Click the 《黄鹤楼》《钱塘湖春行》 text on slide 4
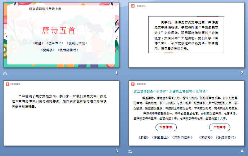The height and width of the screenshot is (156, 248). click(223, 138)
